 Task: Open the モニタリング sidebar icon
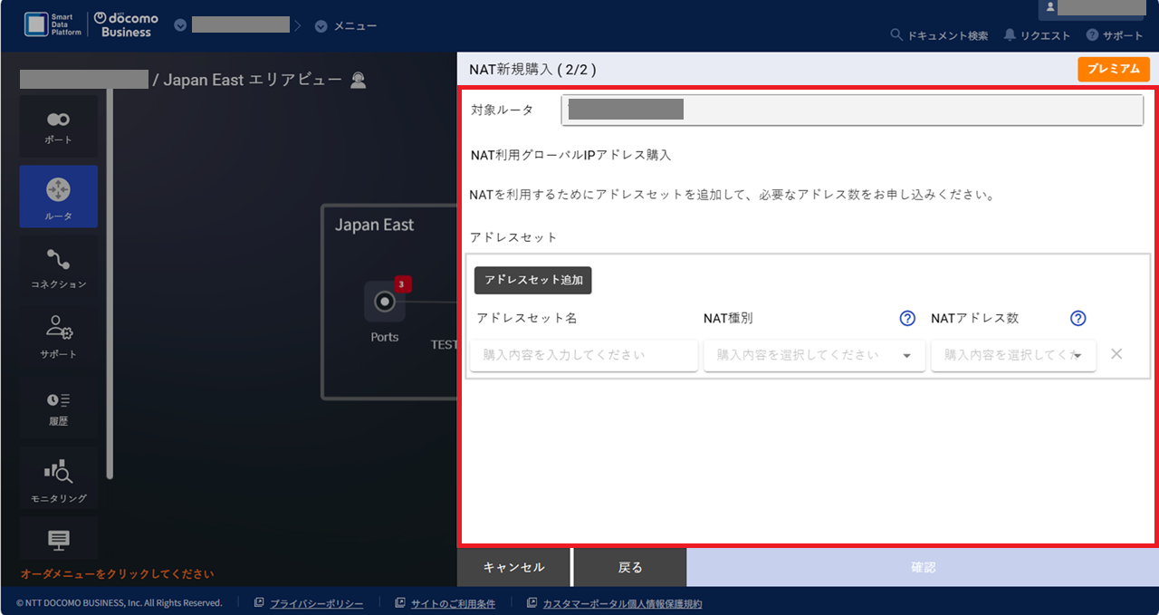58,478
